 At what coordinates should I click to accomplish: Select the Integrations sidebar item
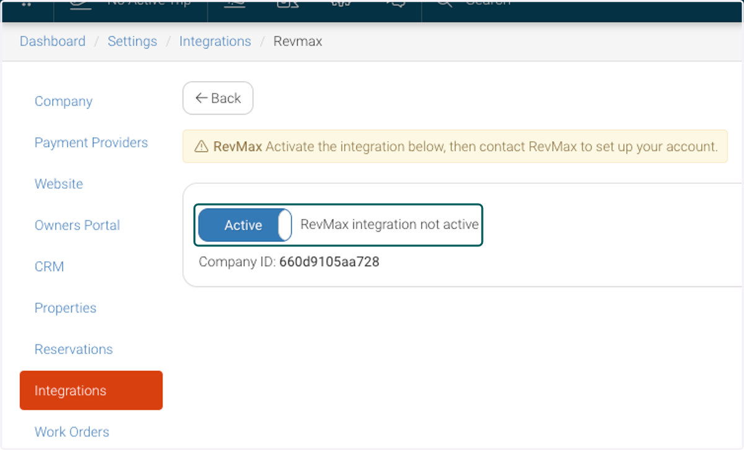tap(91, 391)
